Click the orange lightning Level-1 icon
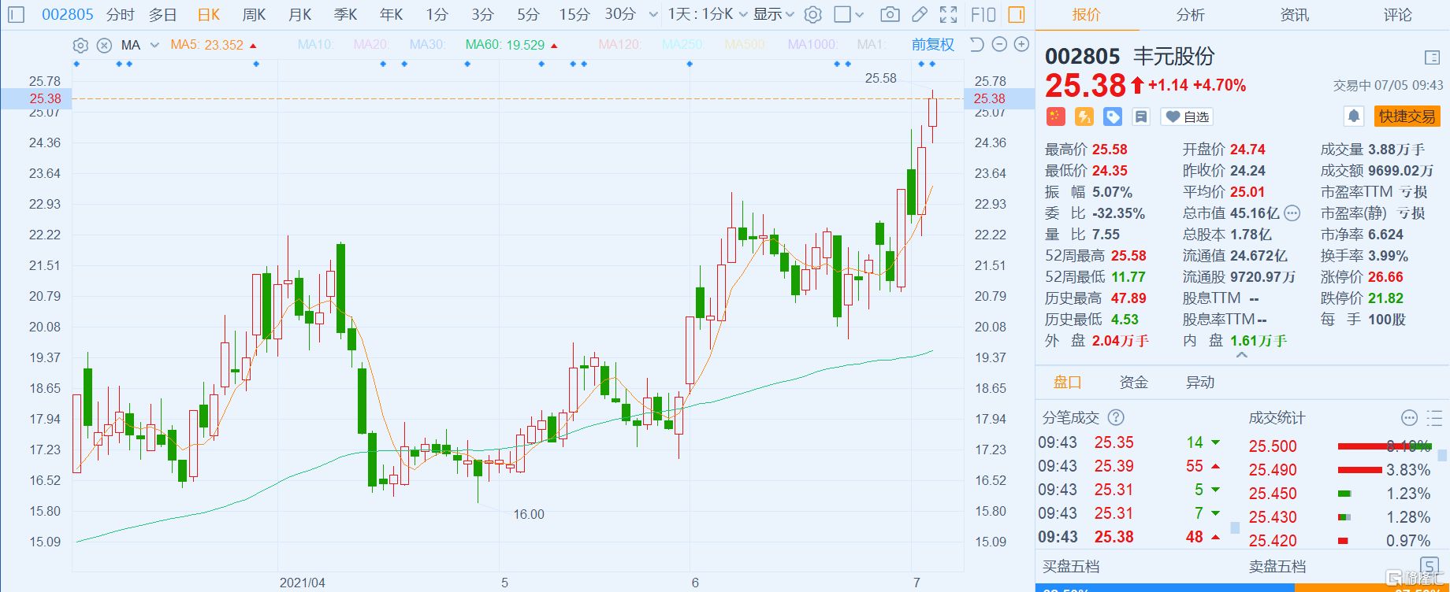 [x=1084, y=117]
